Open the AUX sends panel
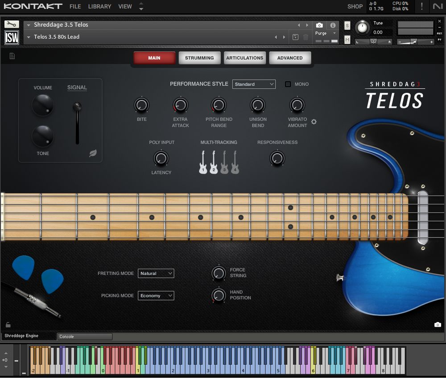This screenshot has width=446, height=378. (x=439, y=34)
